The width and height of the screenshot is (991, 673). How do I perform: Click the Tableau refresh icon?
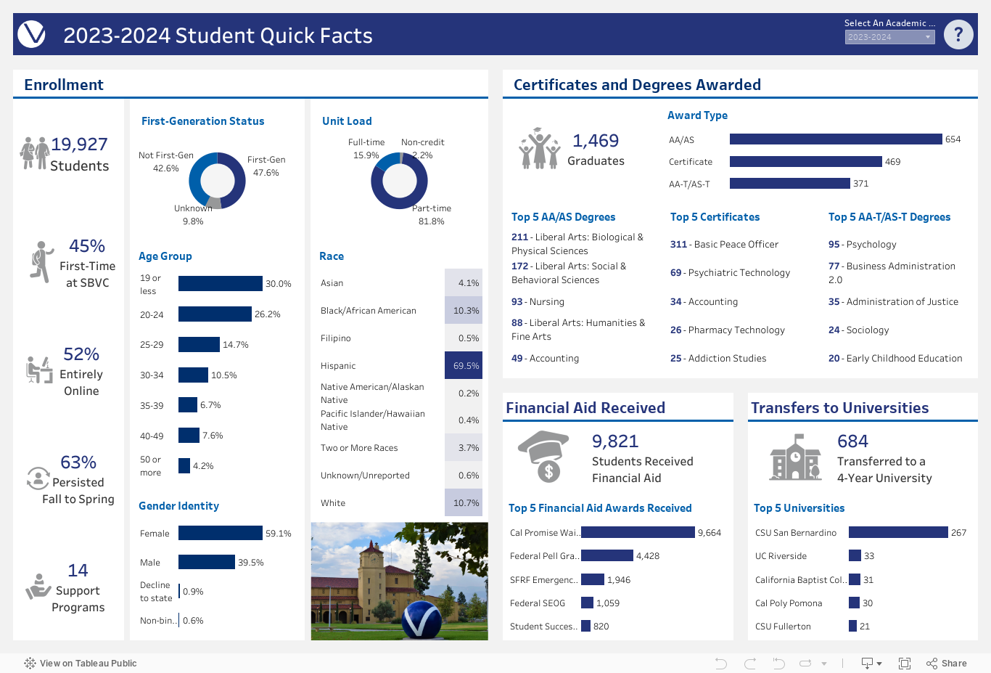click(x=805, y=663)
